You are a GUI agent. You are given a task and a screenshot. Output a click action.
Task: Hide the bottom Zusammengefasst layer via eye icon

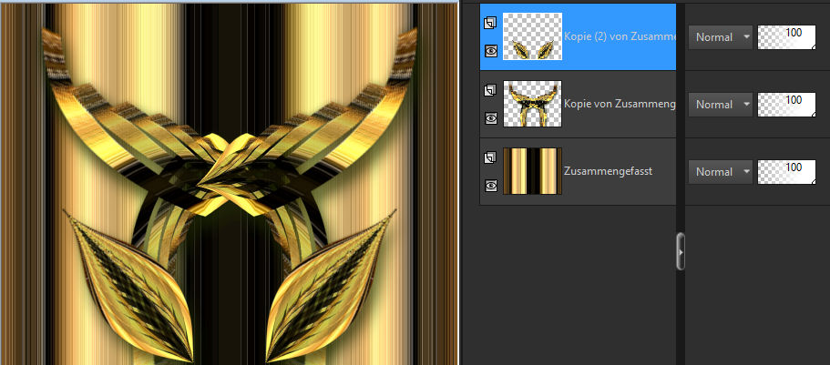(490, 186)
